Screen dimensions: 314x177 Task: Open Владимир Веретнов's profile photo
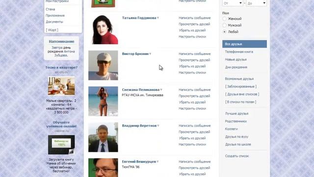103,137
